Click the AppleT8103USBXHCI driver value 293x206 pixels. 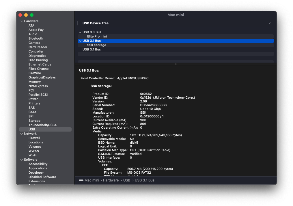coord(133,78)
